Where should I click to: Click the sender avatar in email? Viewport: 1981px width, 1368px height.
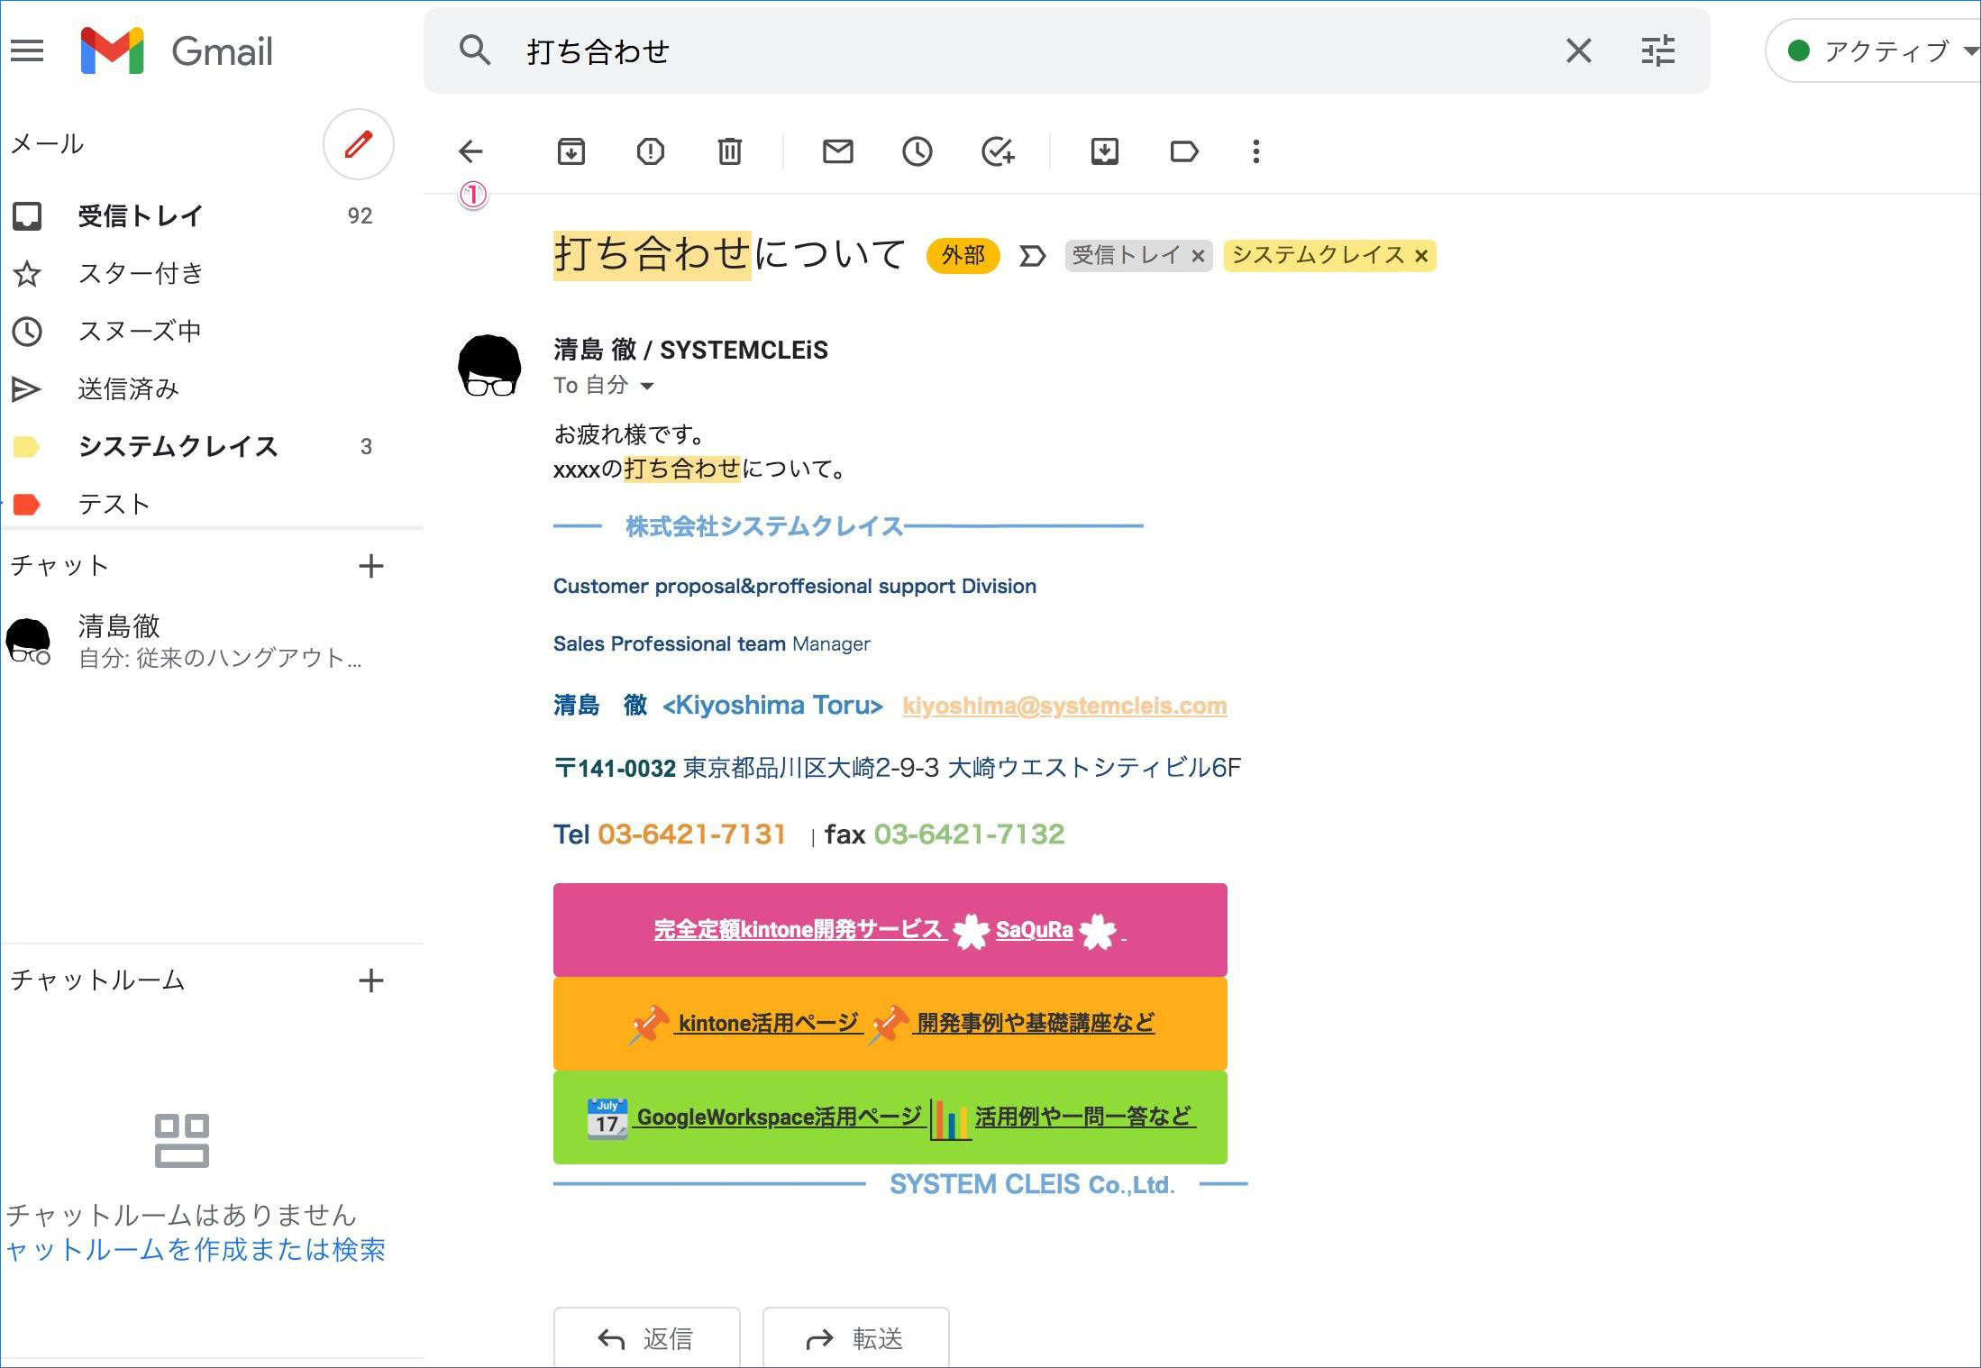tap(489, 366)
